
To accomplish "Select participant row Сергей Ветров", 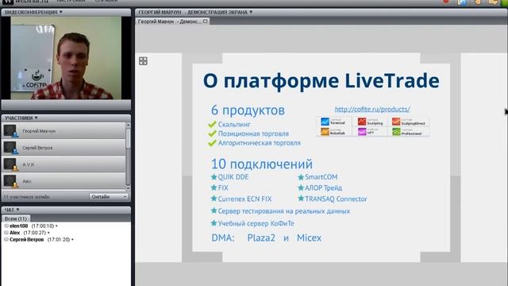I will tap(63, 148).
